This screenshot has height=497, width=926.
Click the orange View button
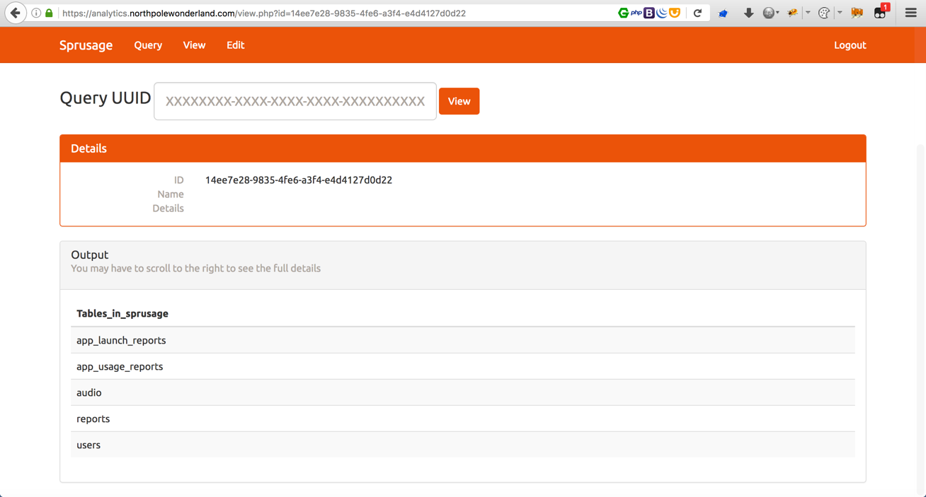point(459,101)
